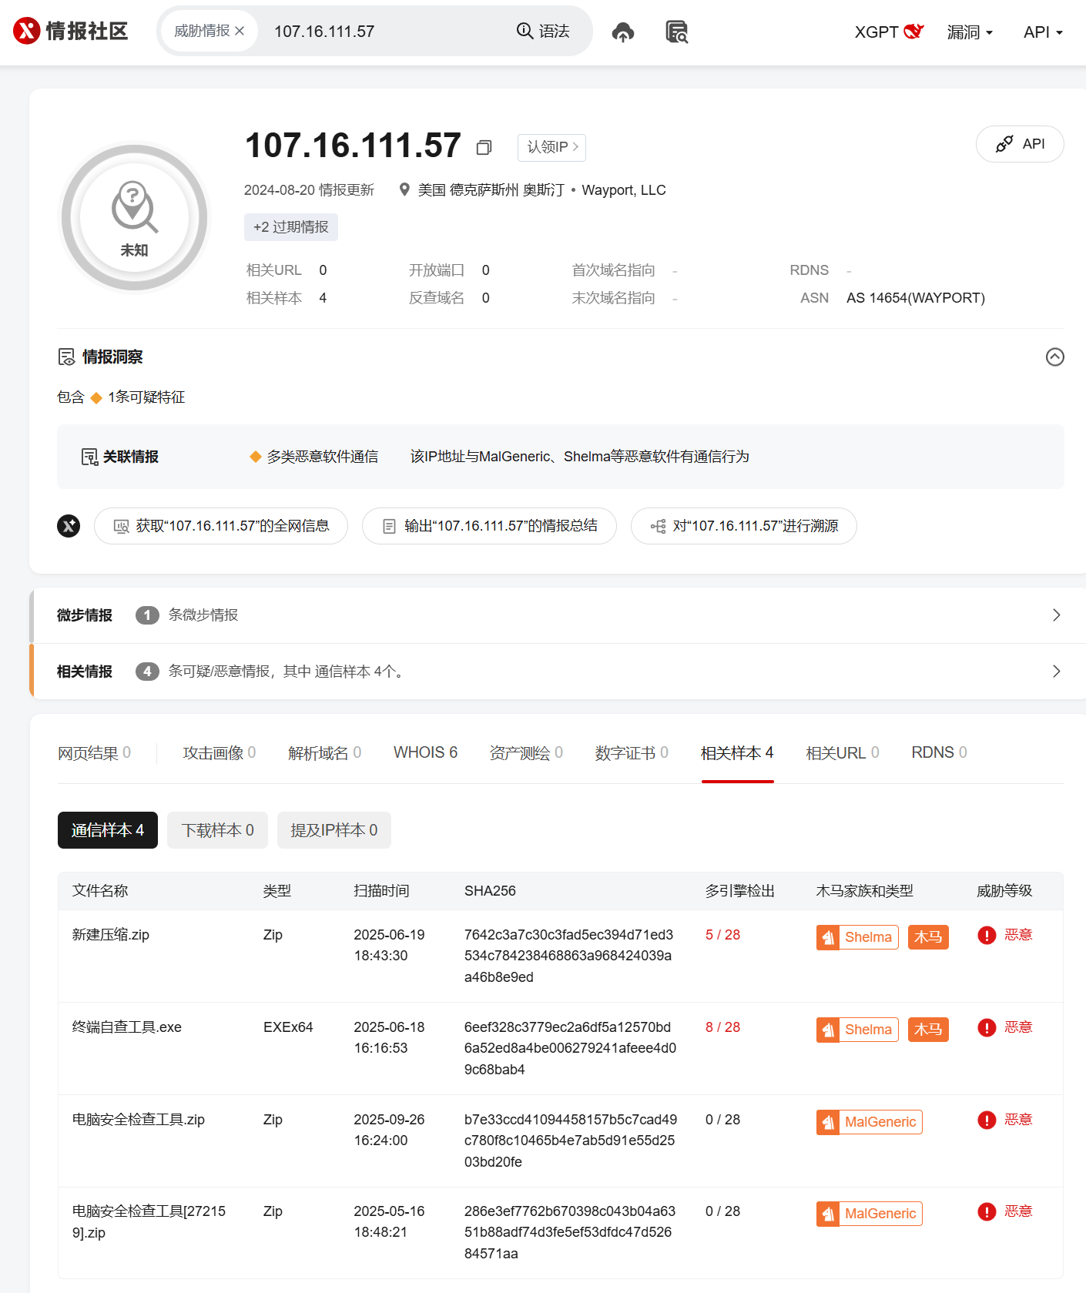Viewport: 1086px width, 1293px height.
Task: Open the 相关URL tab
Action: coord(843,752)
